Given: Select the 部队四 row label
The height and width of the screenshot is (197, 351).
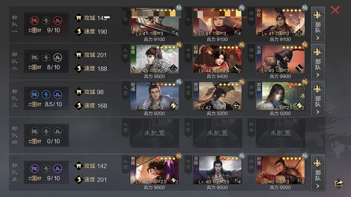Looking at the screenshot, I should coord(15,135).
